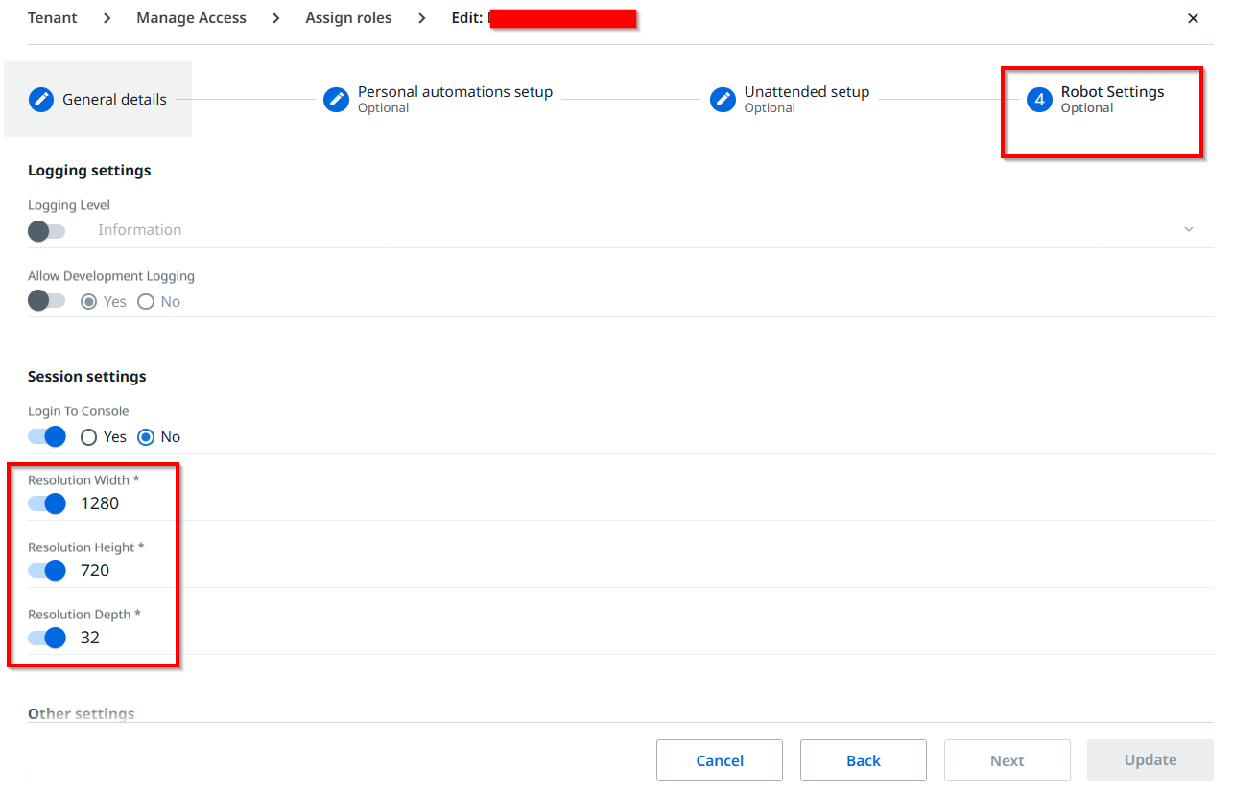1233x792 pixels.
Task: Toggle the Logging Level switch
Action: pyautogui.click(x=46, y=231)
